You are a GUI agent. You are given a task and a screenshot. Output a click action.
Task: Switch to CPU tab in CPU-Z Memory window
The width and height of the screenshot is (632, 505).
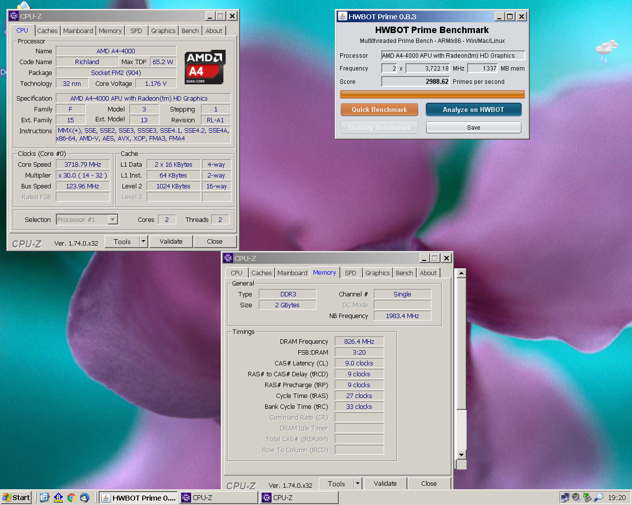237,273
